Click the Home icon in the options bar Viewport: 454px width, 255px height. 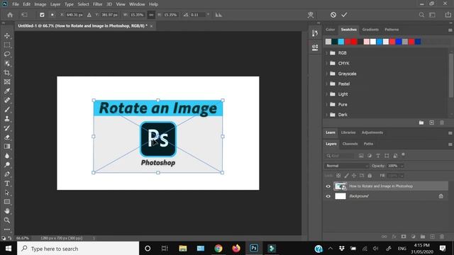coord(10,15)
